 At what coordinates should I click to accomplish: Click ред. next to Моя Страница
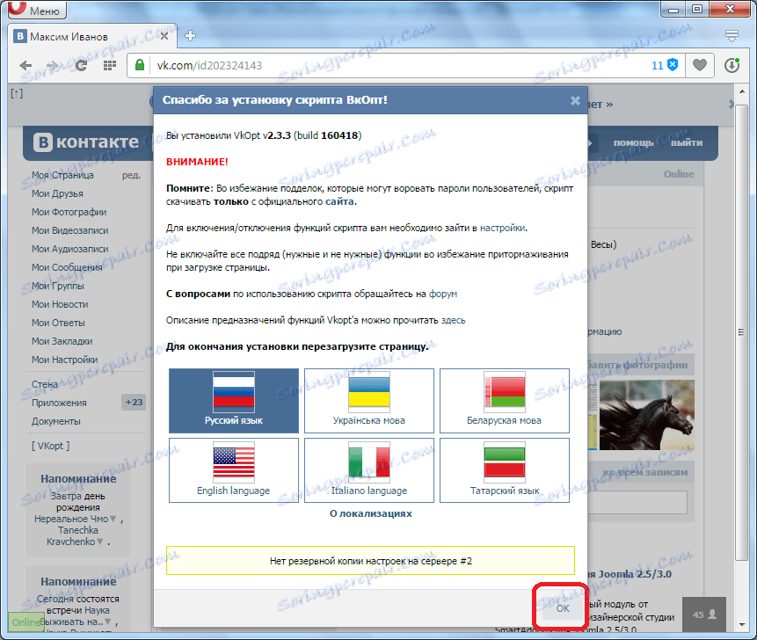pos(131,175)
